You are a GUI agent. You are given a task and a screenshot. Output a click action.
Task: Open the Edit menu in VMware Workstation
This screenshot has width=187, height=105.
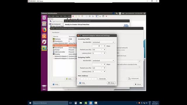pos(53,16)
